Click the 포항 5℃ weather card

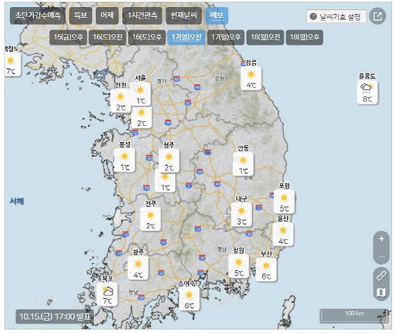(284, 202)
